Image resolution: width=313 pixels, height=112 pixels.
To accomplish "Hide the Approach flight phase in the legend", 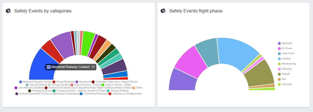I will [x=287, y=43].
